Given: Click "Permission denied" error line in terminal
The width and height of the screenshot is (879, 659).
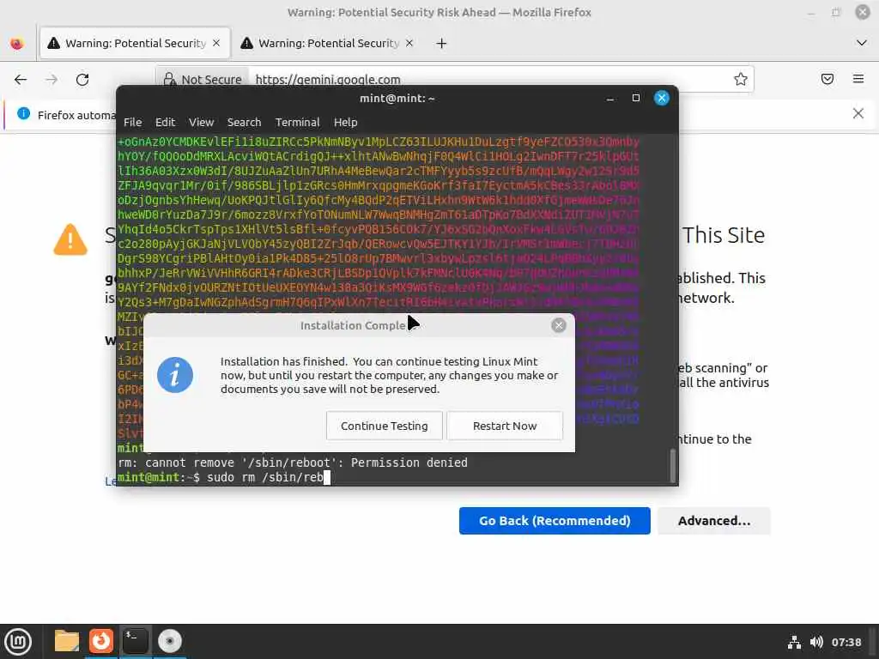Looking at the screenshot, I should pos(293,463).
